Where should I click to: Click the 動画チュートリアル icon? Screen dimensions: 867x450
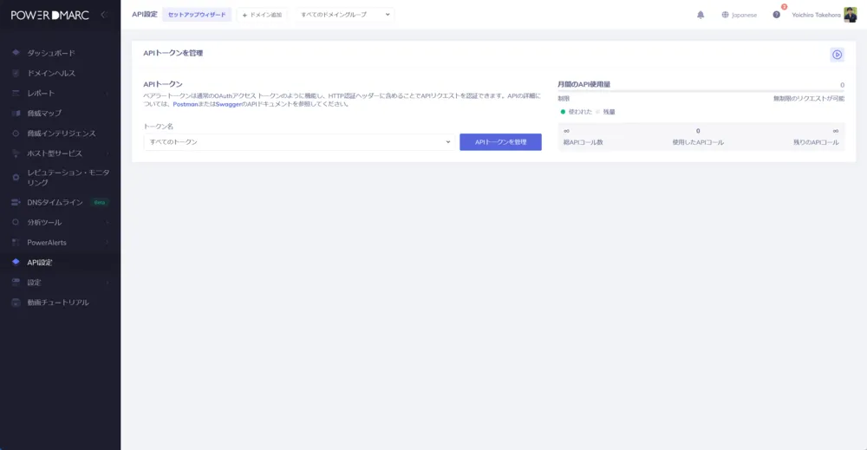(x=16, y=303)
